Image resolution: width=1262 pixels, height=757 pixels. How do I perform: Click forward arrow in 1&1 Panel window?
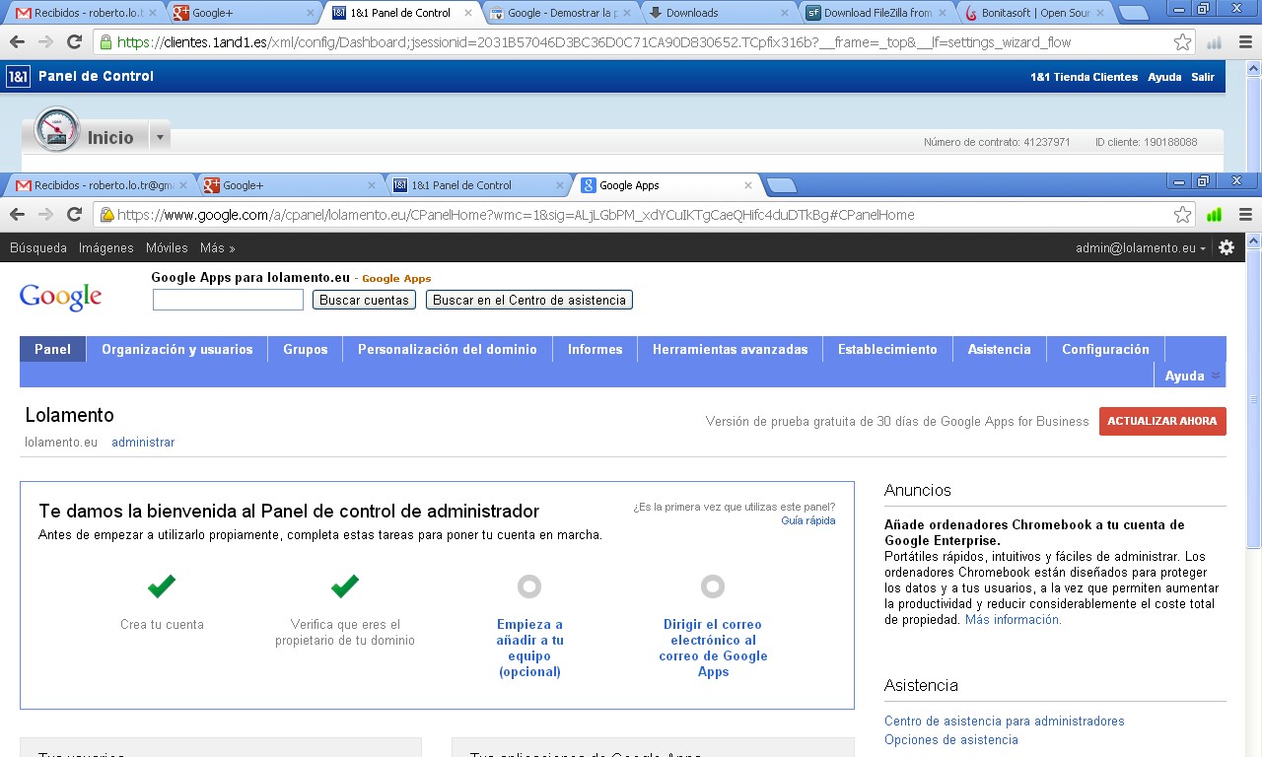[x=45, y=42]
